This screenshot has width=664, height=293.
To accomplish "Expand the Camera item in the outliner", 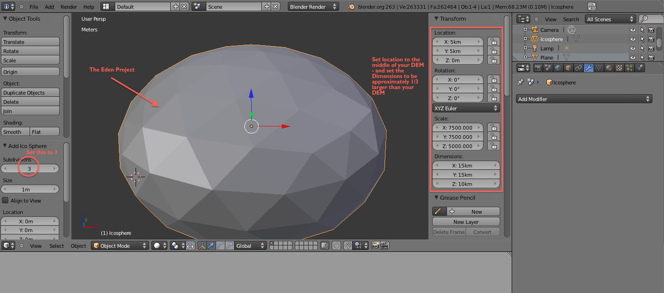I will pos(525,30).
